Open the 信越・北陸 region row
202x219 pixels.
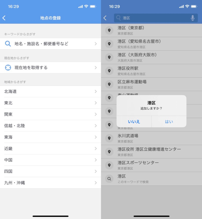[50, 126]
